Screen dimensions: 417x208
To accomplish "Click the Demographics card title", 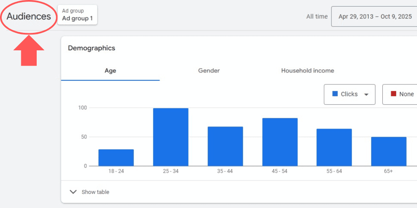I will point(91,48).
